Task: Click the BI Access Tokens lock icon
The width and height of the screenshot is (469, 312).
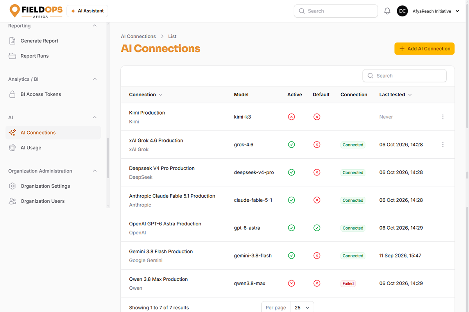Action: pyautogui.click(x=13, y=94)
